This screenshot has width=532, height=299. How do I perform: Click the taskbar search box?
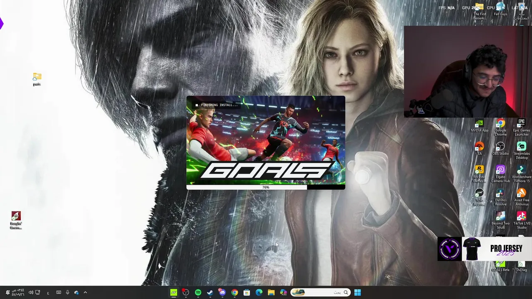pyautogui.click(x=320, y=292)
